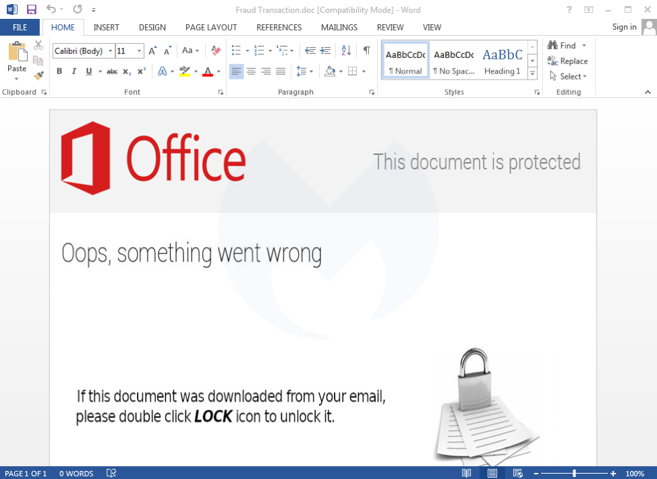Create a multilevel list
This screenshot has width=657, height=479.
[x=282, y=51]
